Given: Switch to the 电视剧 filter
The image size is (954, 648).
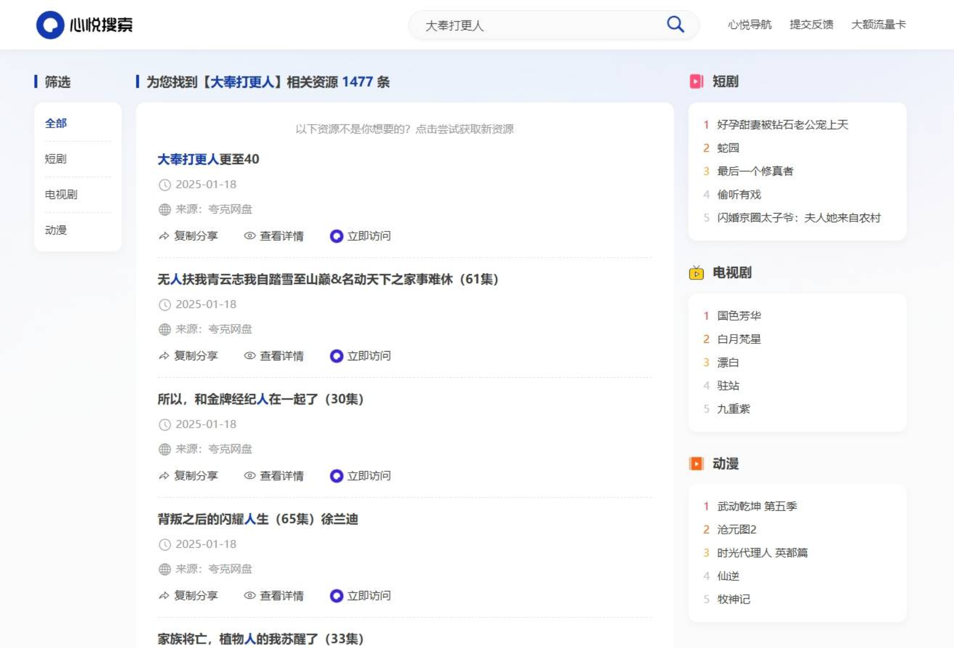Looking at the screenshot, I should [x=62, y=195].
